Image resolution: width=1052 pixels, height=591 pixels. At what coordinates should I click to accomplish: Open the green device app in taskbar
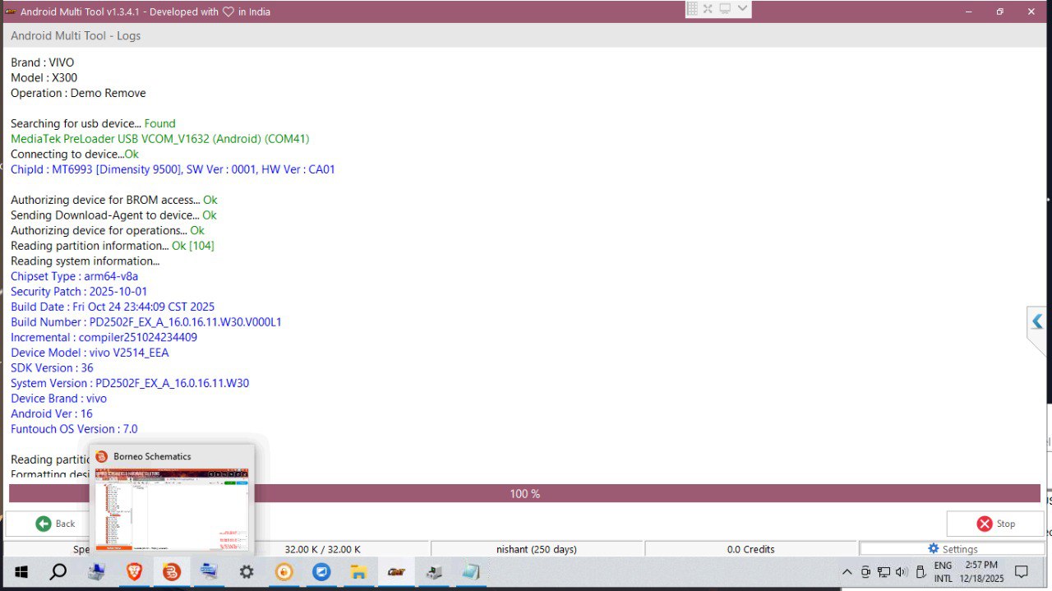[433, 571]
